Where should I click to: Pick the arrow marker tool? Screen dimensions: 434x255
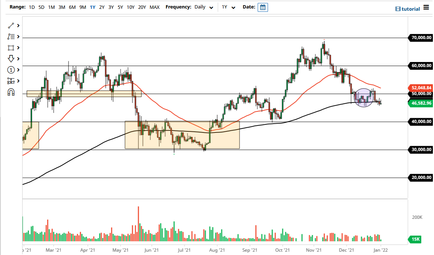(11, 59)
